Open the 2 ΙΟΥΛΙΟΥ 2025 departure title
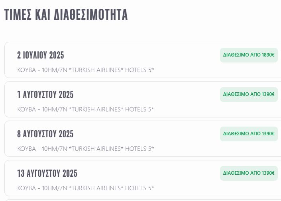Screen dimensions: 281x201 point(40,55)
